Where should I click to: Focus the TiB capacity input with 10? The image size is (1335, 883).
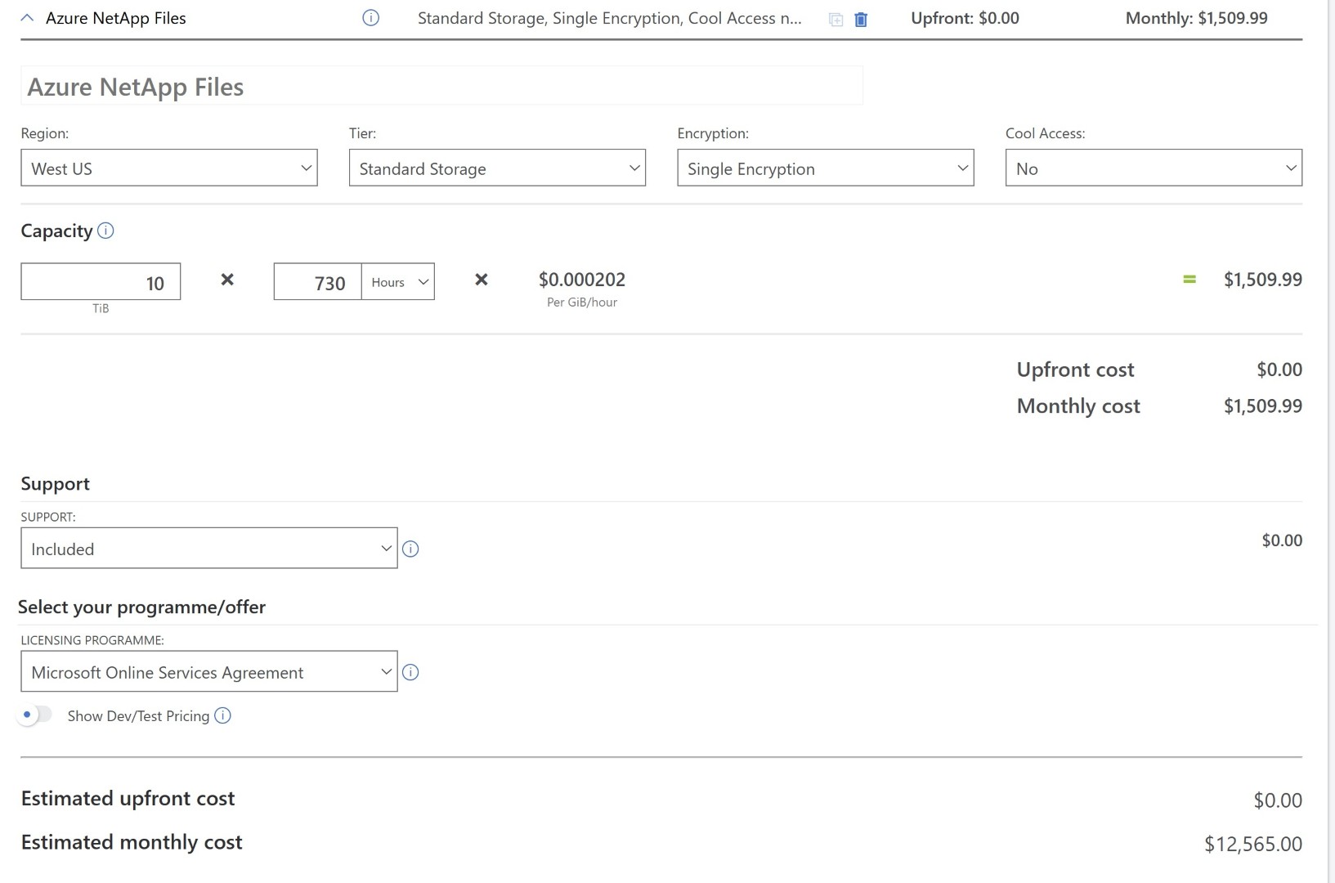101,281
